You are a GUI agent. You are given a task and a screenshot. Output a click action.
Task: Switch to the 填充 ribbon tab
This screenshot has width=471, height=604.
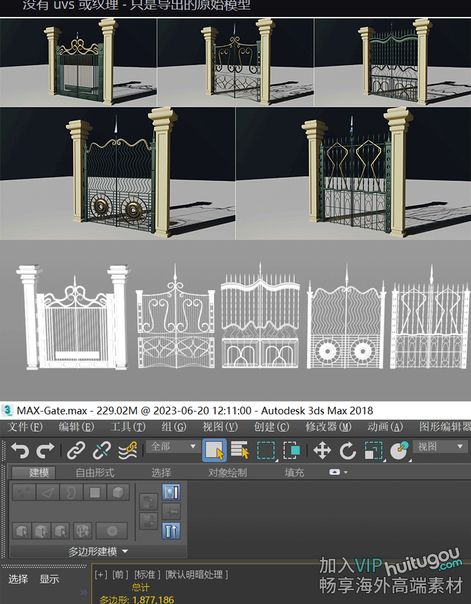coord(294,473)
